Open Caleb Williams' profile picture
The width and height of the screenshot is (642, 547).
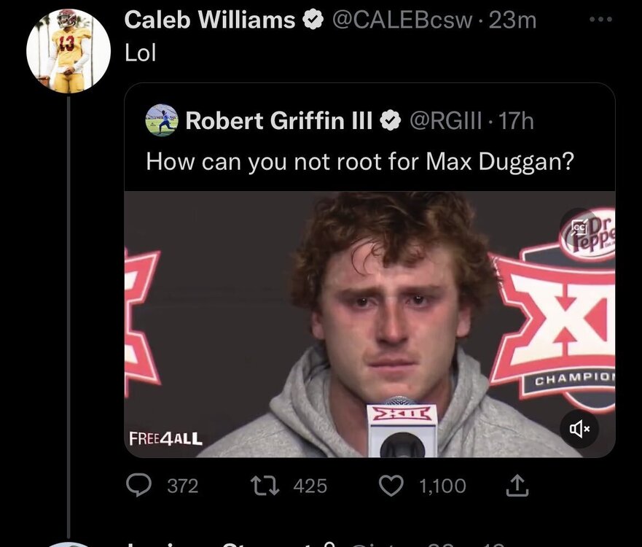coord(68,51)
